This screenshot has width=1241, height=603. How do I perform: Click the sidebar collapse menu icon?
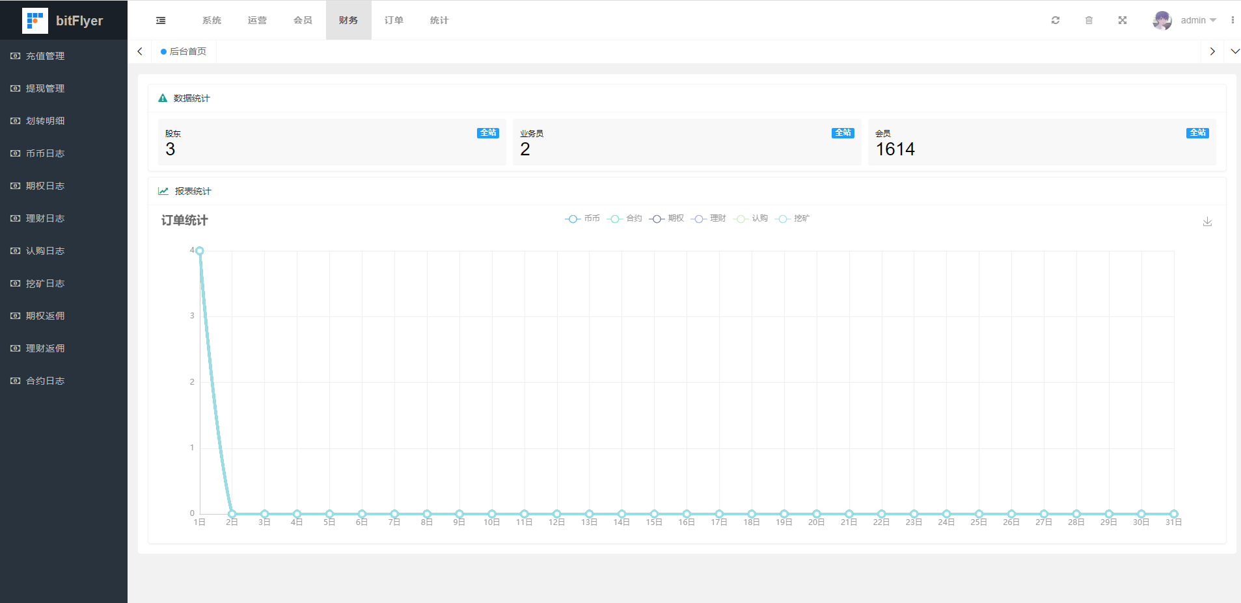point(161,21)
